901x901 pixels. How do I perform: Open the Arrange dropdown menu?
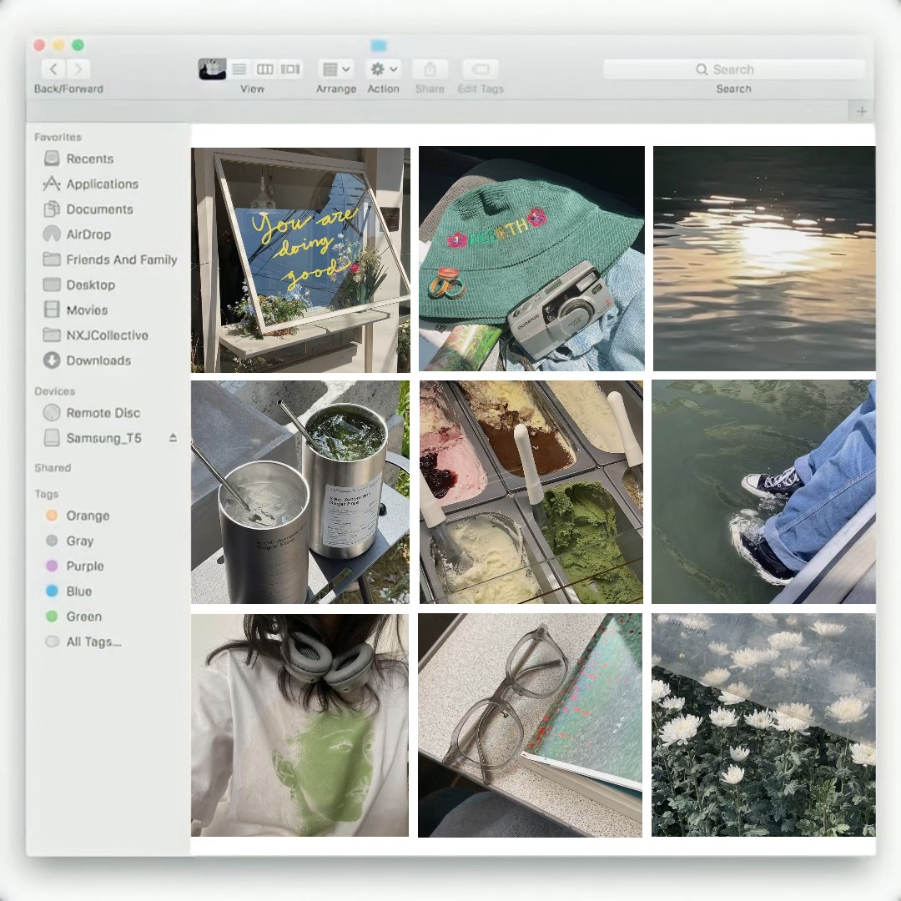coord(336,69)
